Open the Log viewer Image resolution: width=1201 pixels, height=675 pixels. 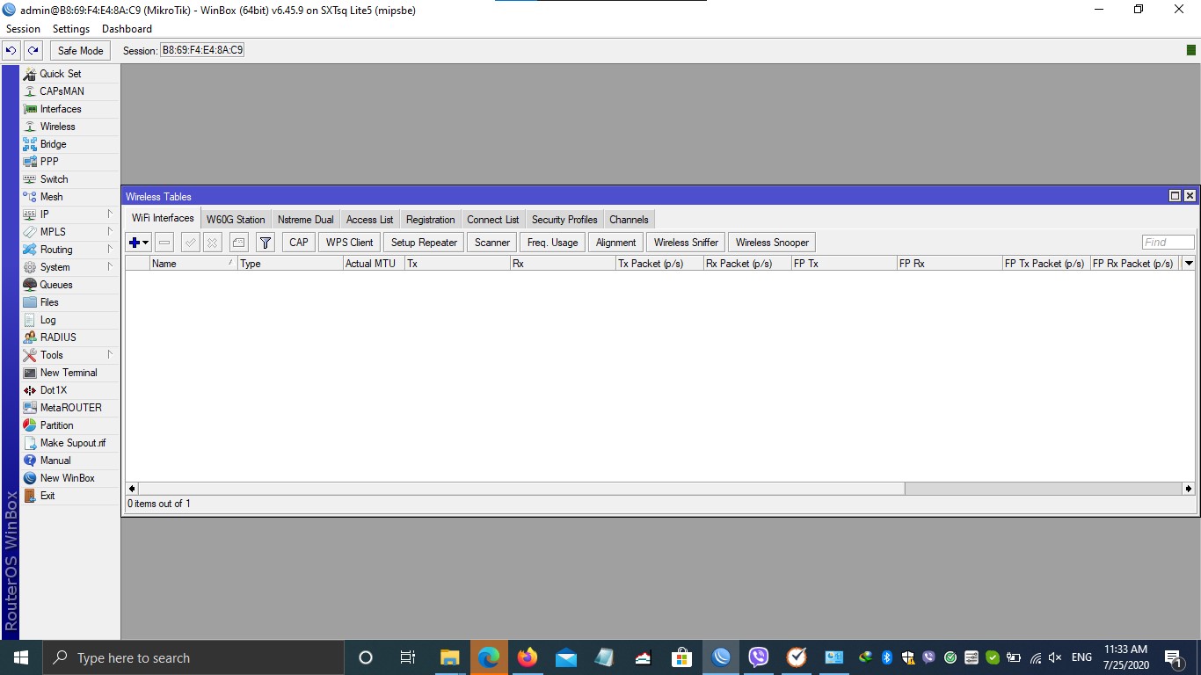click(x=70, y=320)
